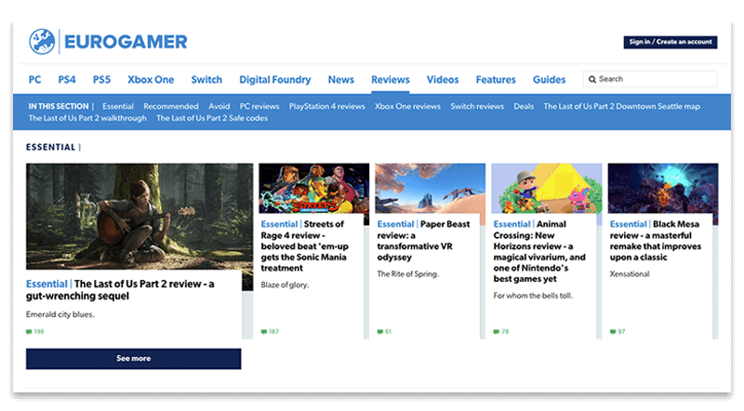Screen dimensions: 744x411
Task: Open Streets of Rage 4 review thumbnail
Action: tap(314, 189)
